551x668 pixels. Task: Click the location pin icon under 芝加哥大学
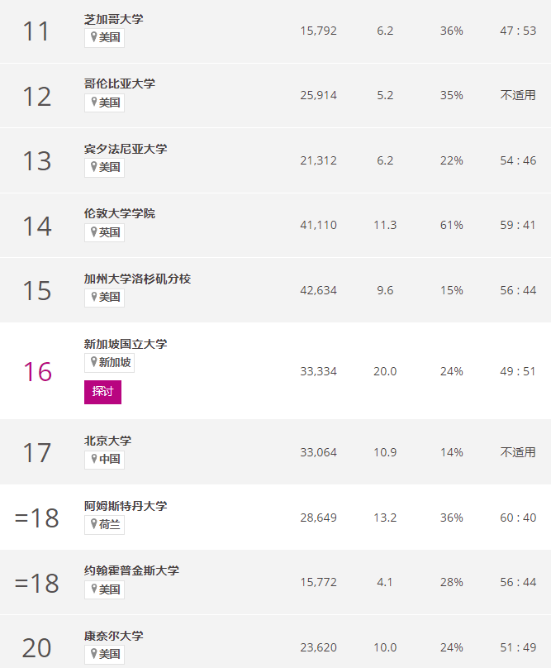(93, 37)
